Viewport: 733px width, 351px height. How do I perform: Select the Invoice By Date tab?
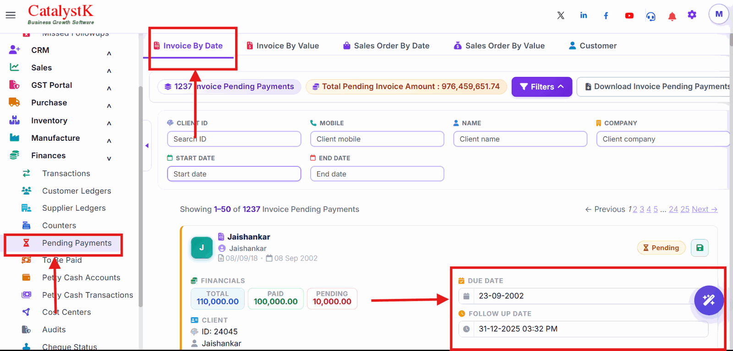[188, 46]
